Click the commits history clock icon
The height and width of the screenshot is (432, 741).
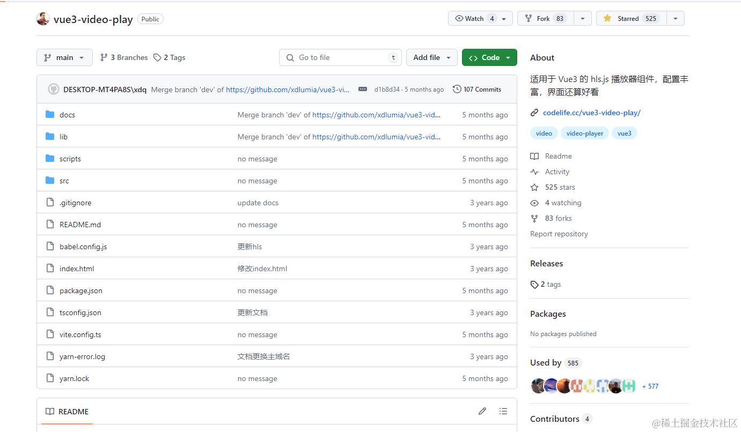coord(457,89)
